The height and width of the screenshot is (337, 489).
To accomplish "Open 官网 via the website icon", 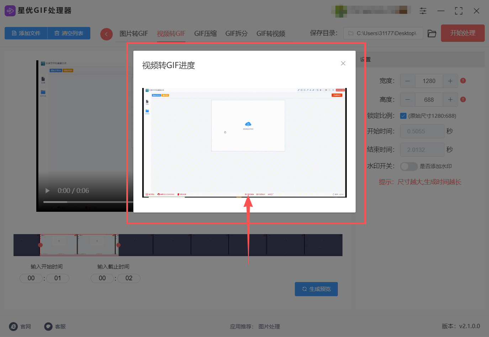I will point(13,326).
